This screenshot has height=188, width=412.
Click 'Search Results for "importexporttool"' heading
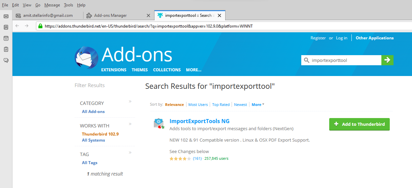pyautogui.click(x=210, y=86)
